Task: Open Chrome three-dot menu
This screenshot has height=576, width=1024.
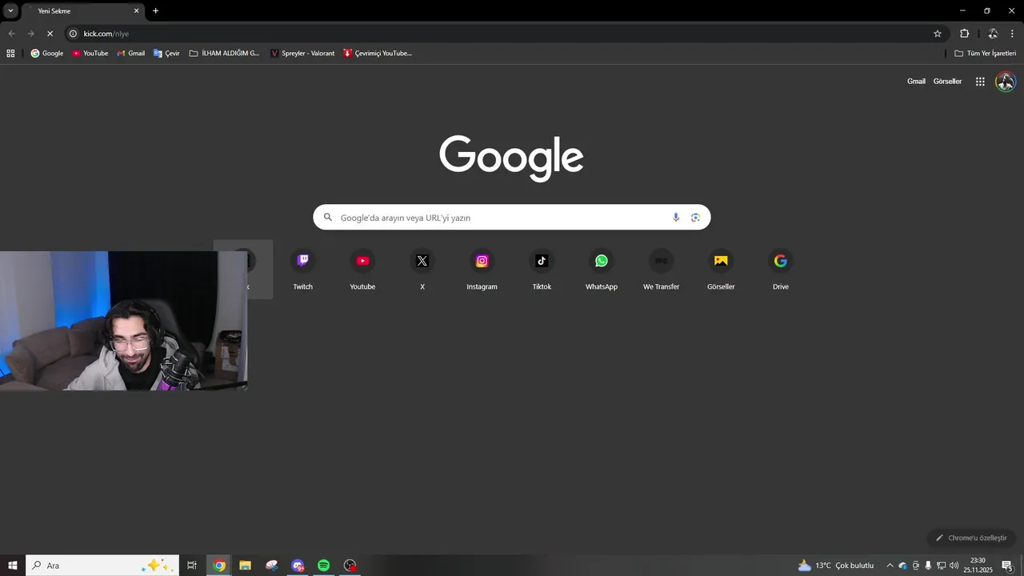Action: tap(1013, 34)
